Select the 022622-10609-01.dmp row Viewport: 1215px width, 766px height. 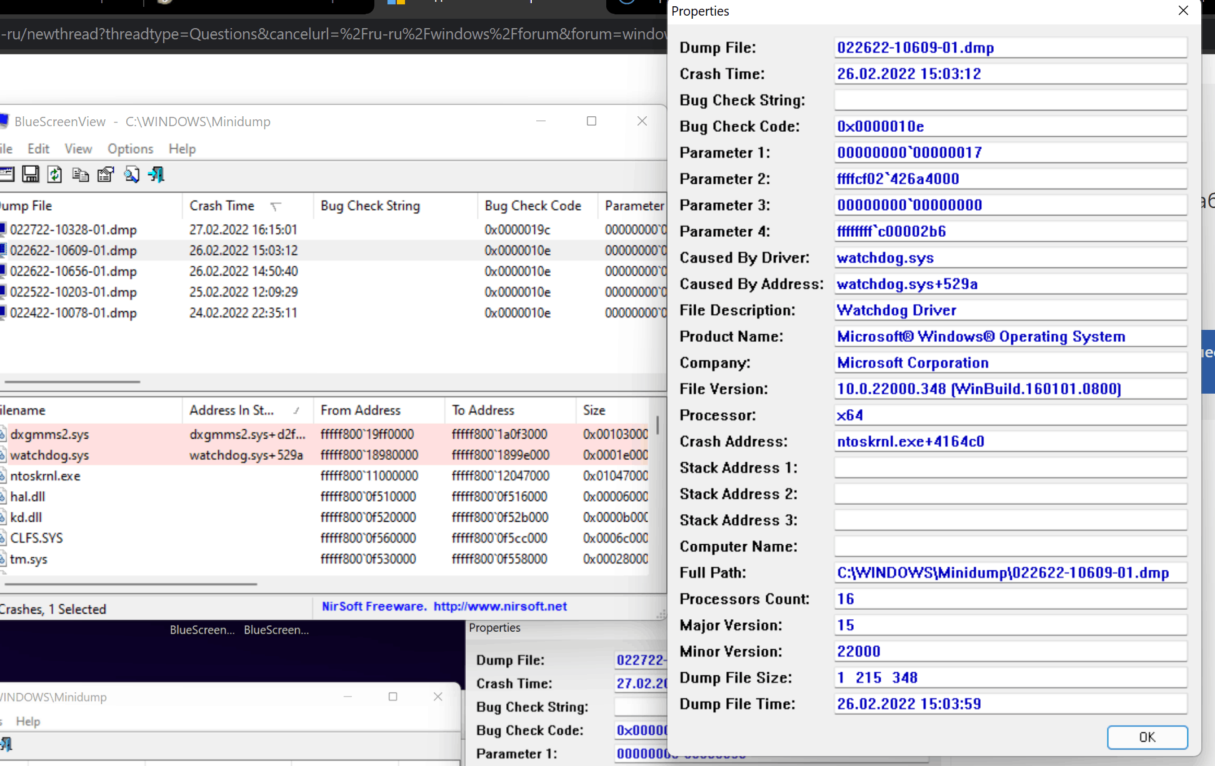pos(333,250)
